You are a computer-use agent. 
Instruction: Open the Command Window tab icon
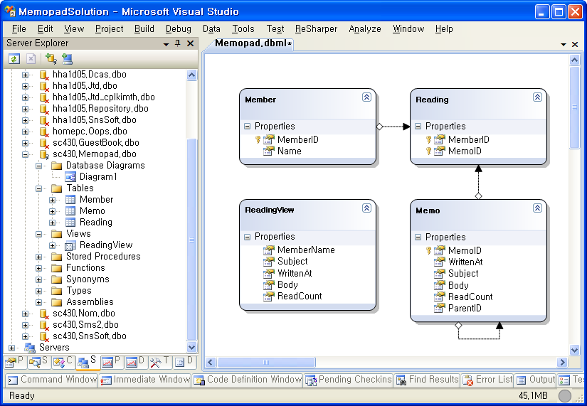coord(12,380)
